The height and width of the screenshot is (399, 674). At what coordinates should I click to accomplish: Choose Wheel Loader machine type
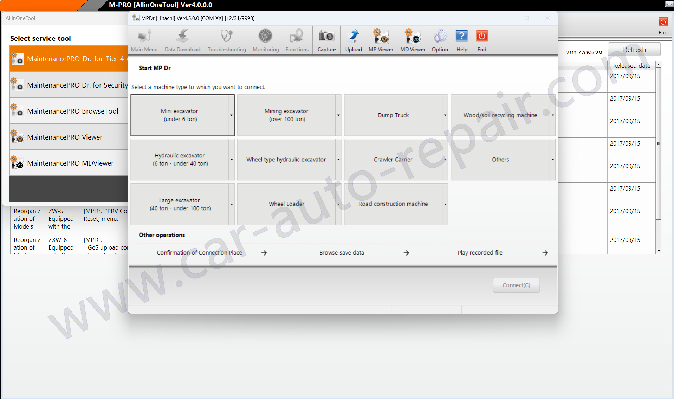tap(286, 204)
